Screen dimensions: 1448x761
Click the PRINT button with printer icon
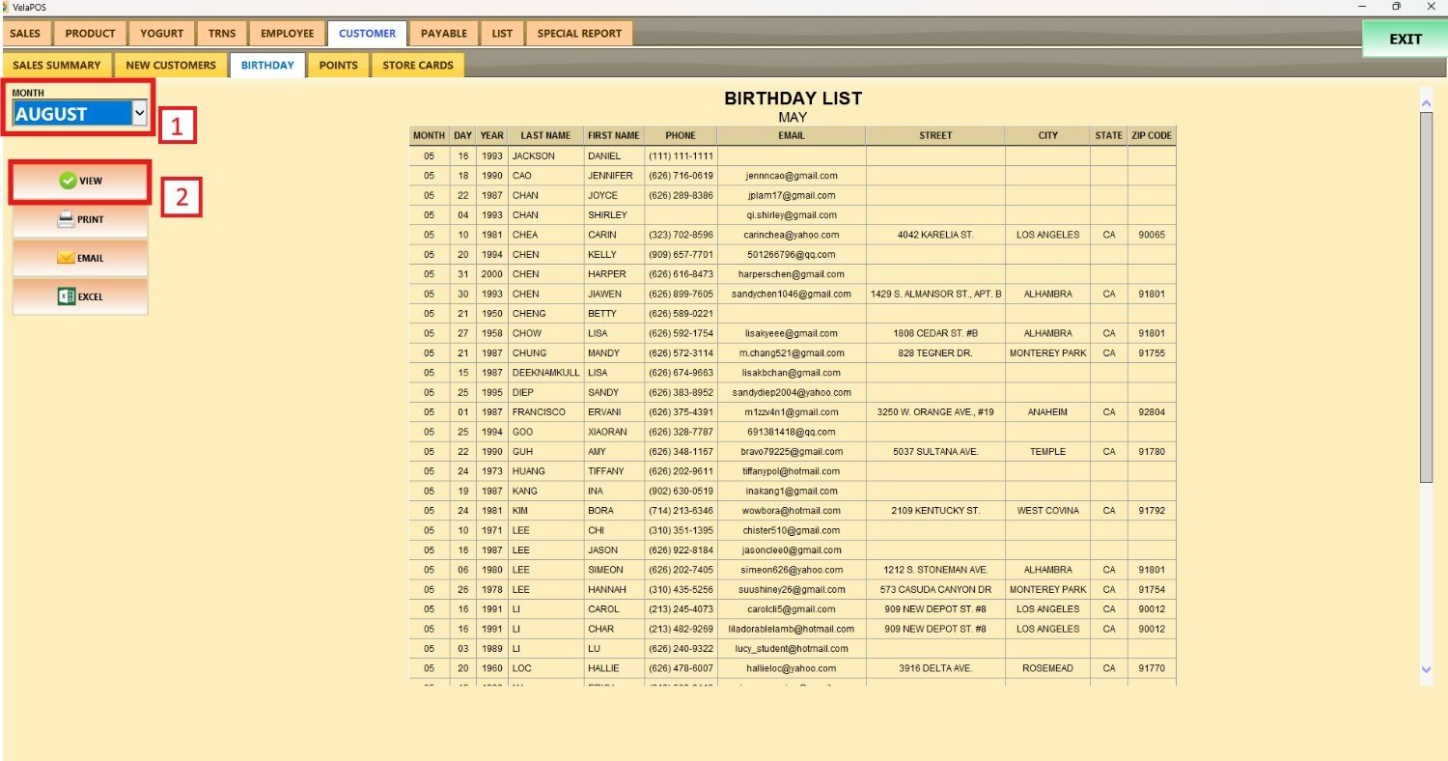pos(80,220)
